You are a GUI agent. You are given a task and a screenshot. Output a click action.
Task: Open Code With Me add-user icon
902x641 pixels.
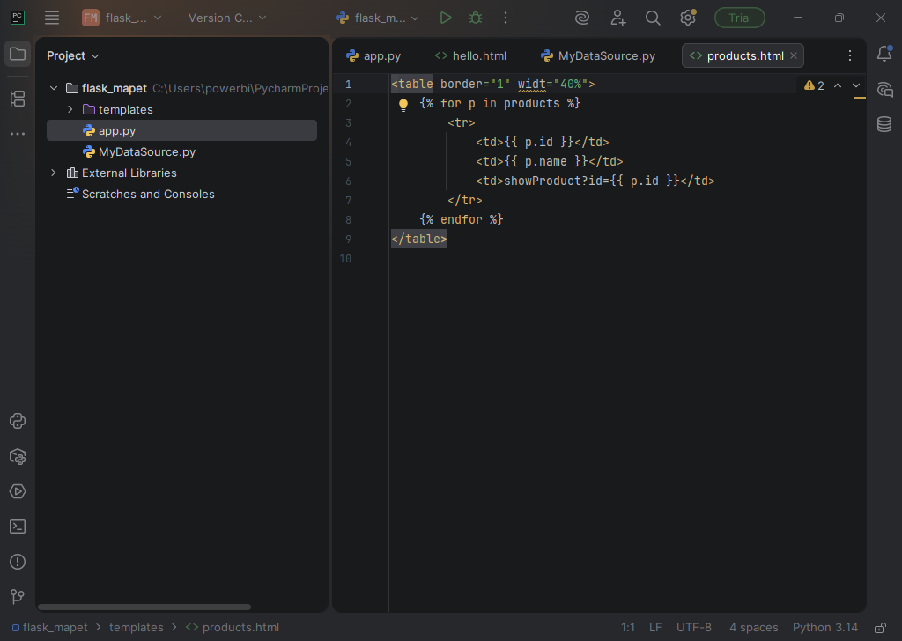[x=617, y=18]
